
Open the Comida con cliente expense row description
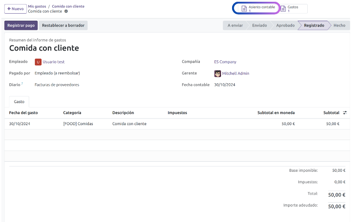(x=130, y=124)
